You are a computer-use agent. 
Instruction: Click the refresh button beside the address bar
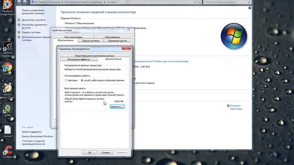click(199, 2)
